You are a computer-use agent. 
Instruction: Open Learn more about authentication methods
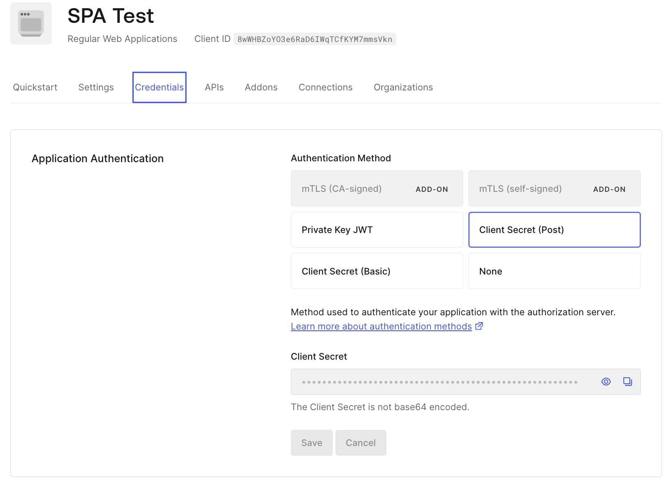click(x=380, y=326)
